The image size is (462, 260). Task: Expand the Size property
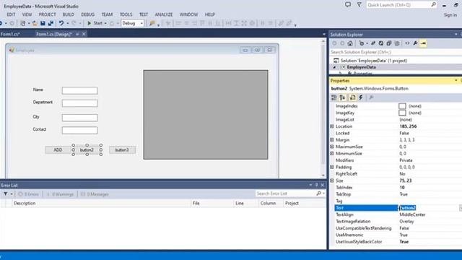pyautogui.click(x=332, y=181)
